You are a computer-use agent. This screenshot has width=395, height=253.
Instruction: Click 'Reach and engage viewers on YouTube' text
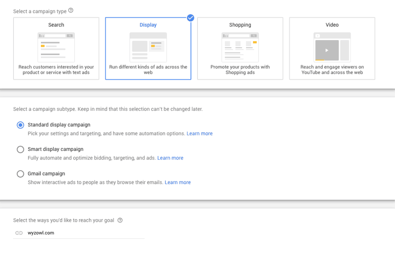332,70
